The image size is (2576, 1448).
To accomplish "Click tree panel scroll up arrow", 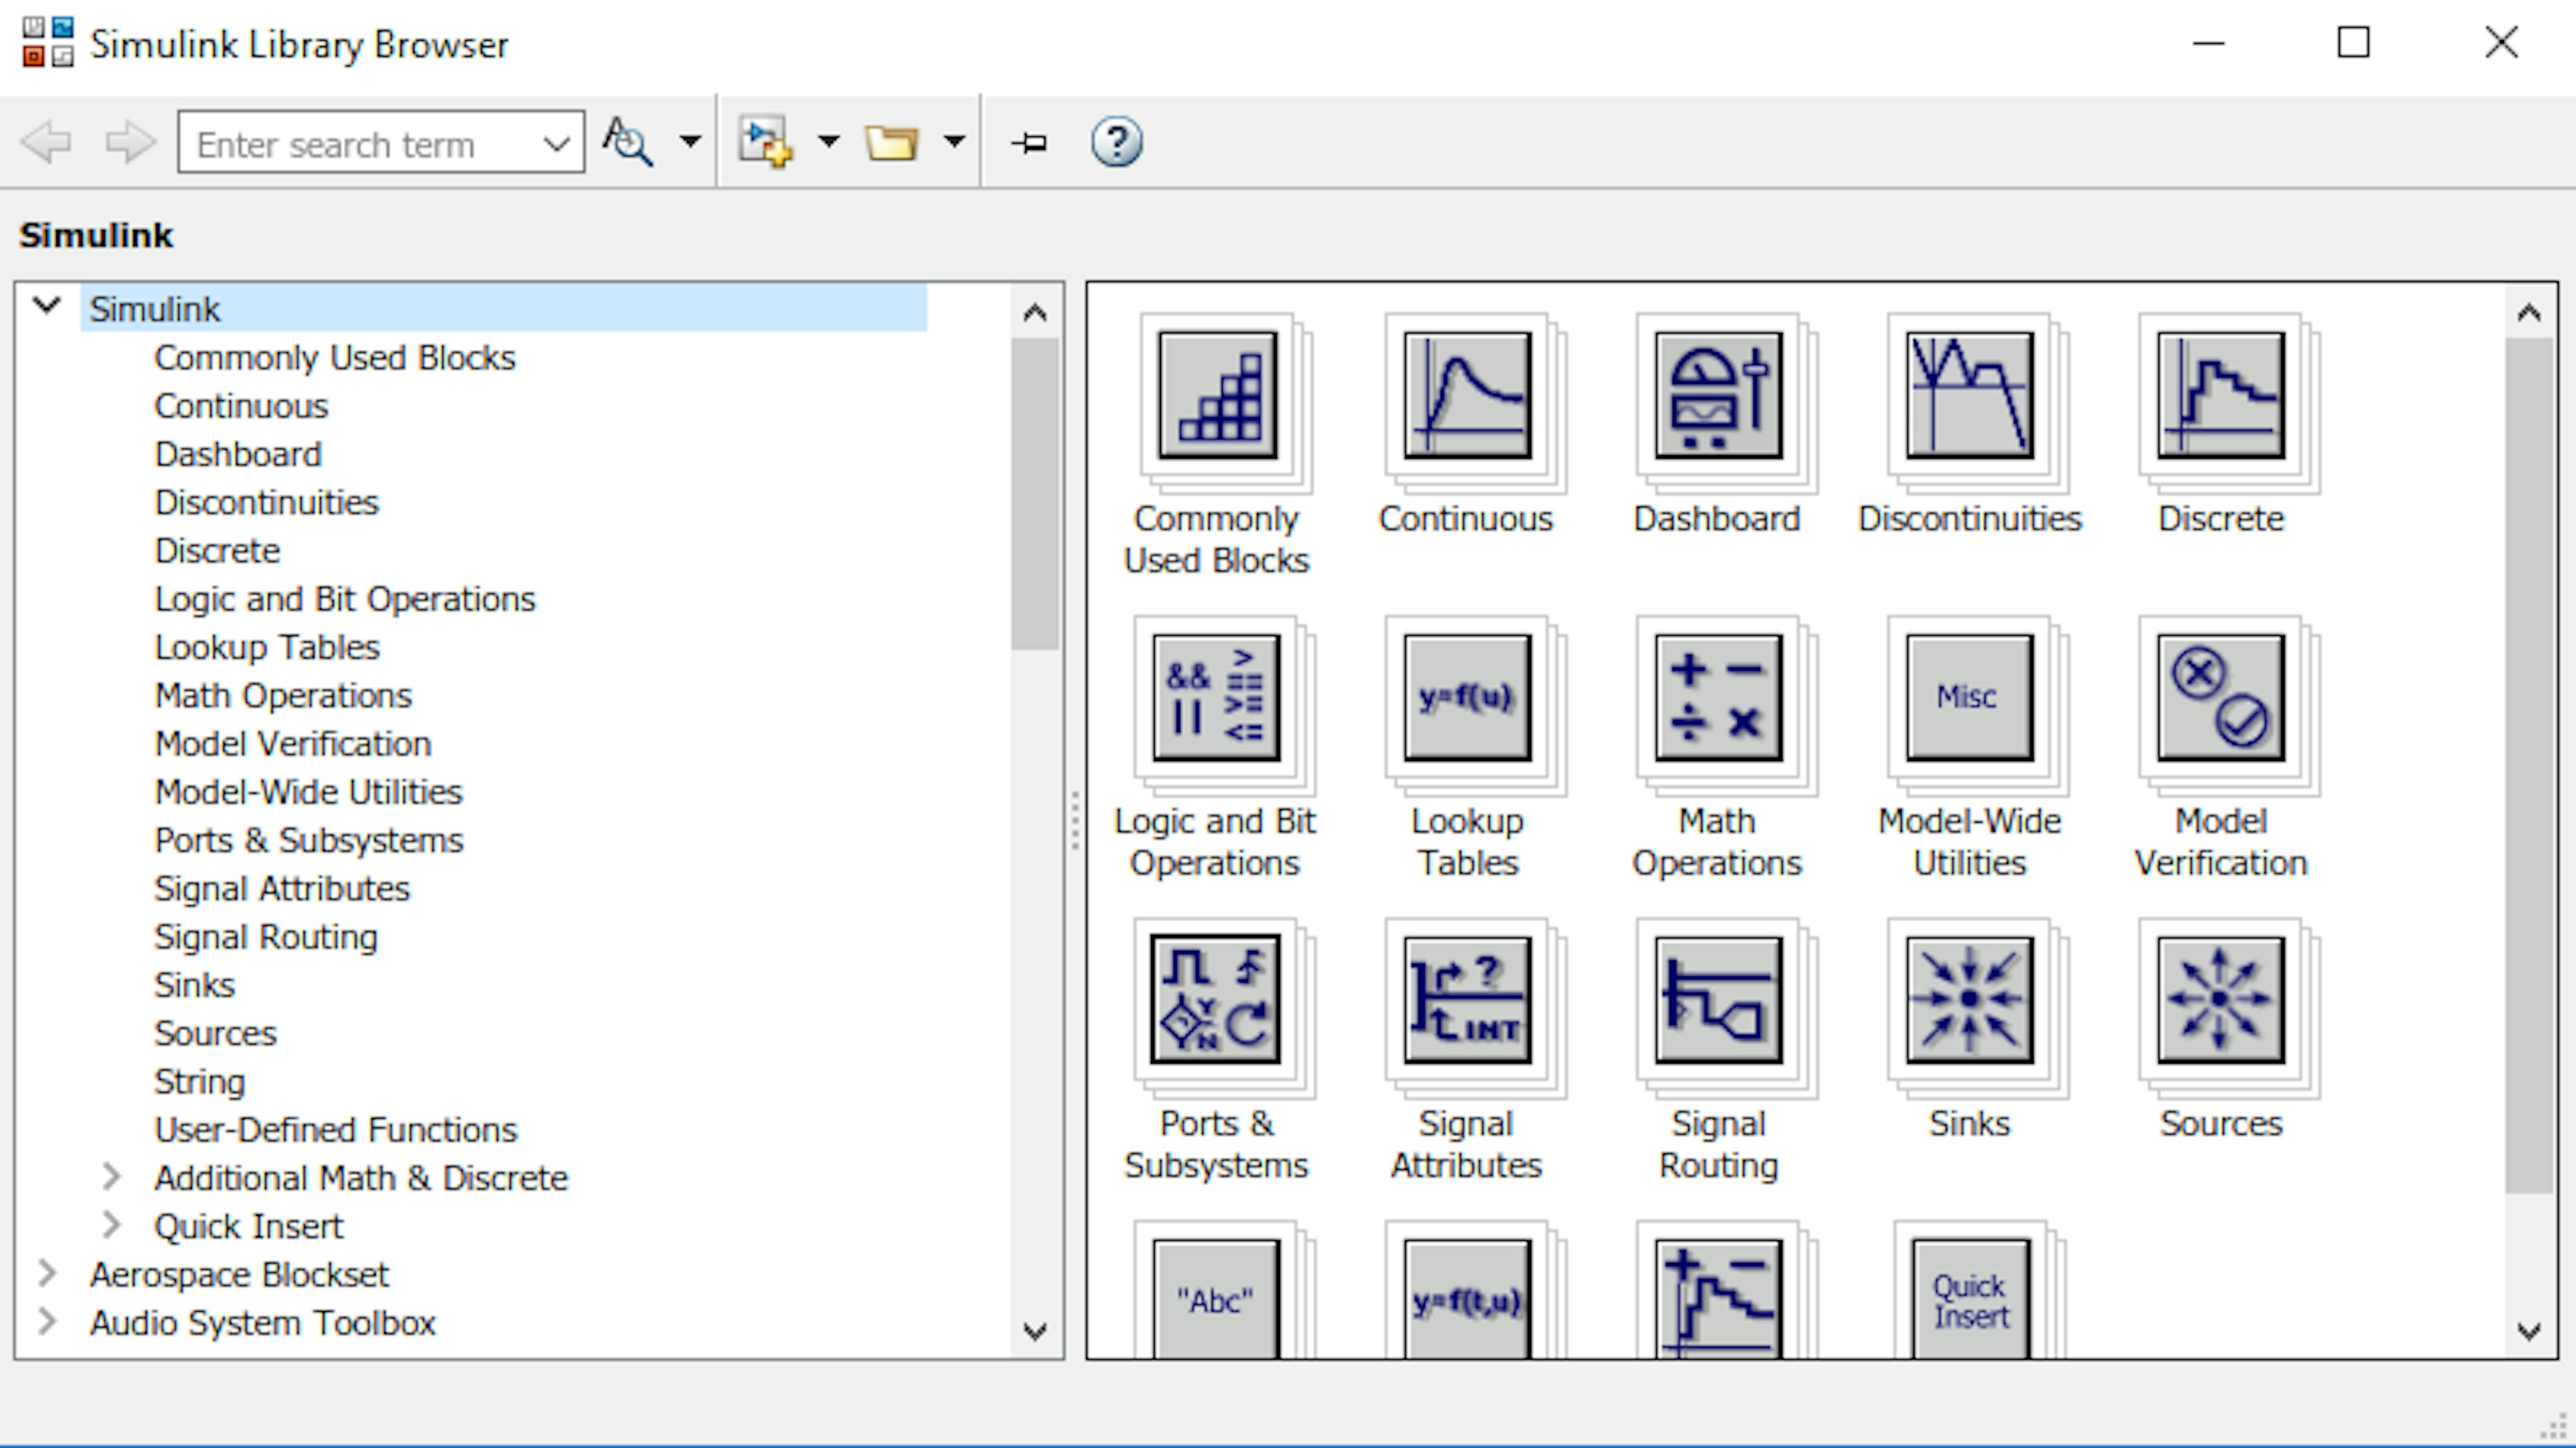I will (1035, 313).
